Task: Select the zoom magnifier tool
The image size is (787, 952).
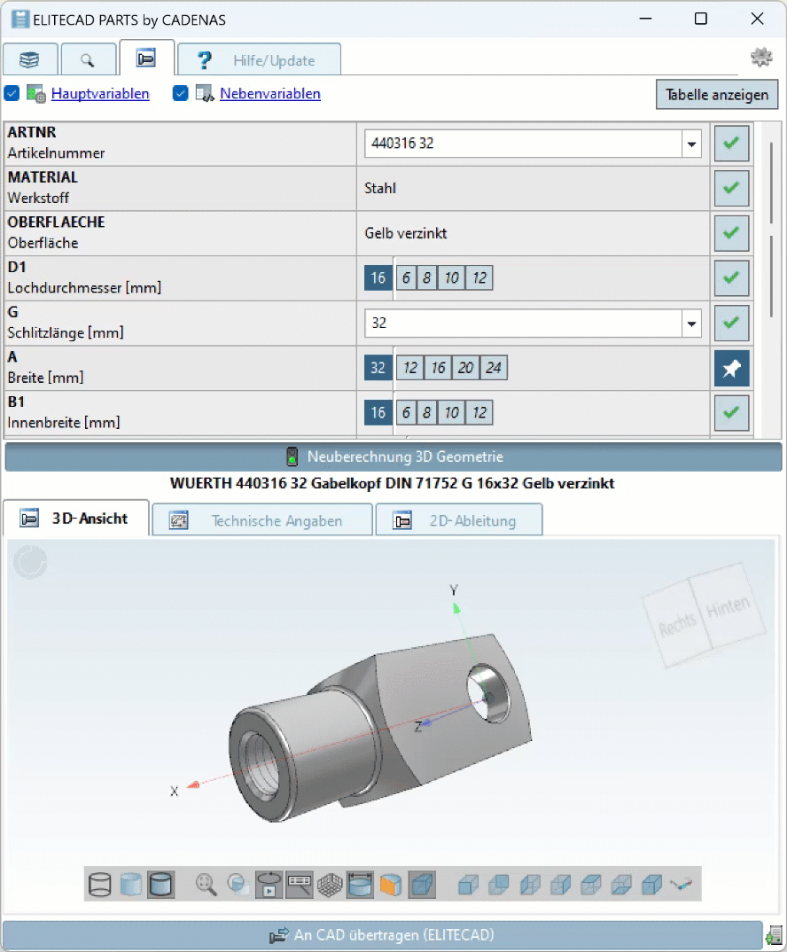Action: [x=205, y=884]
